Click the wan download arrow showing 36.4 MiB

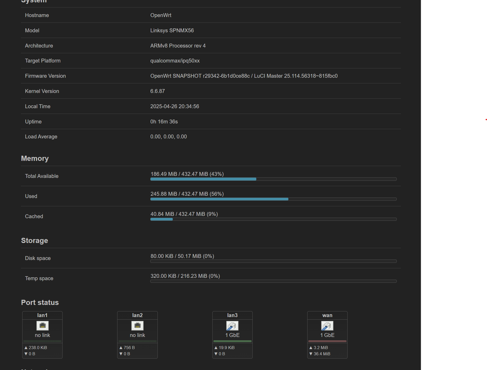tap(311, 354)
